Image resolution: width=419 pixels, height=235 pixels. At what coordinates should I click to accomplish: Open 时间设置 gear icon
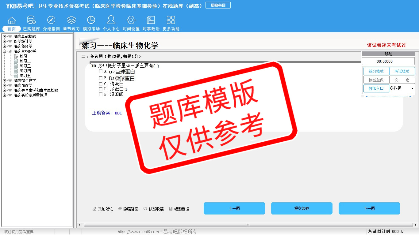click(x=131, y=21)
